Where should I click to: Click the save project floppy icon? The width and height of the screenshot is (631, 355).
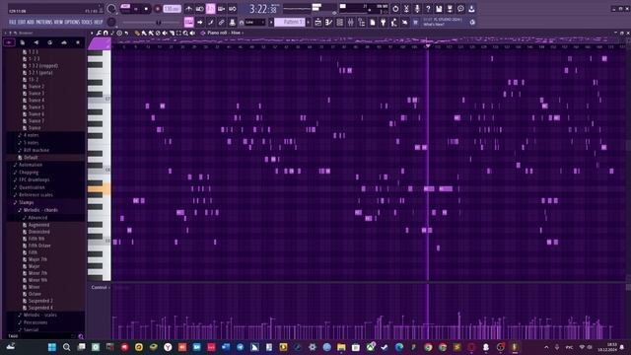click(x=439, y=9)
